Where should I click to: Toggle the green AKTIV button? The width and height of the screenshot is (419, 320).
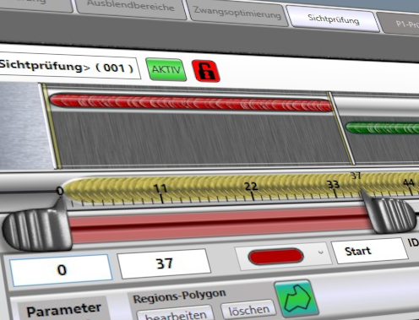point(166,69)
